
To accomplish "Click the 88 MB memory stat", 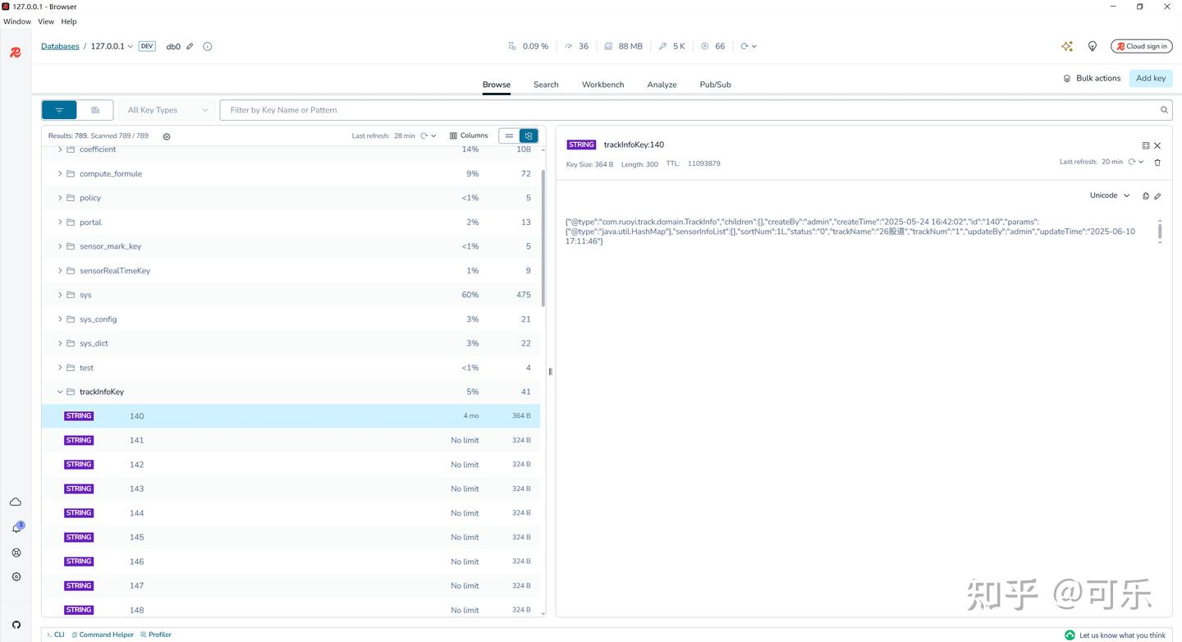I will click(x=623, y=47).
